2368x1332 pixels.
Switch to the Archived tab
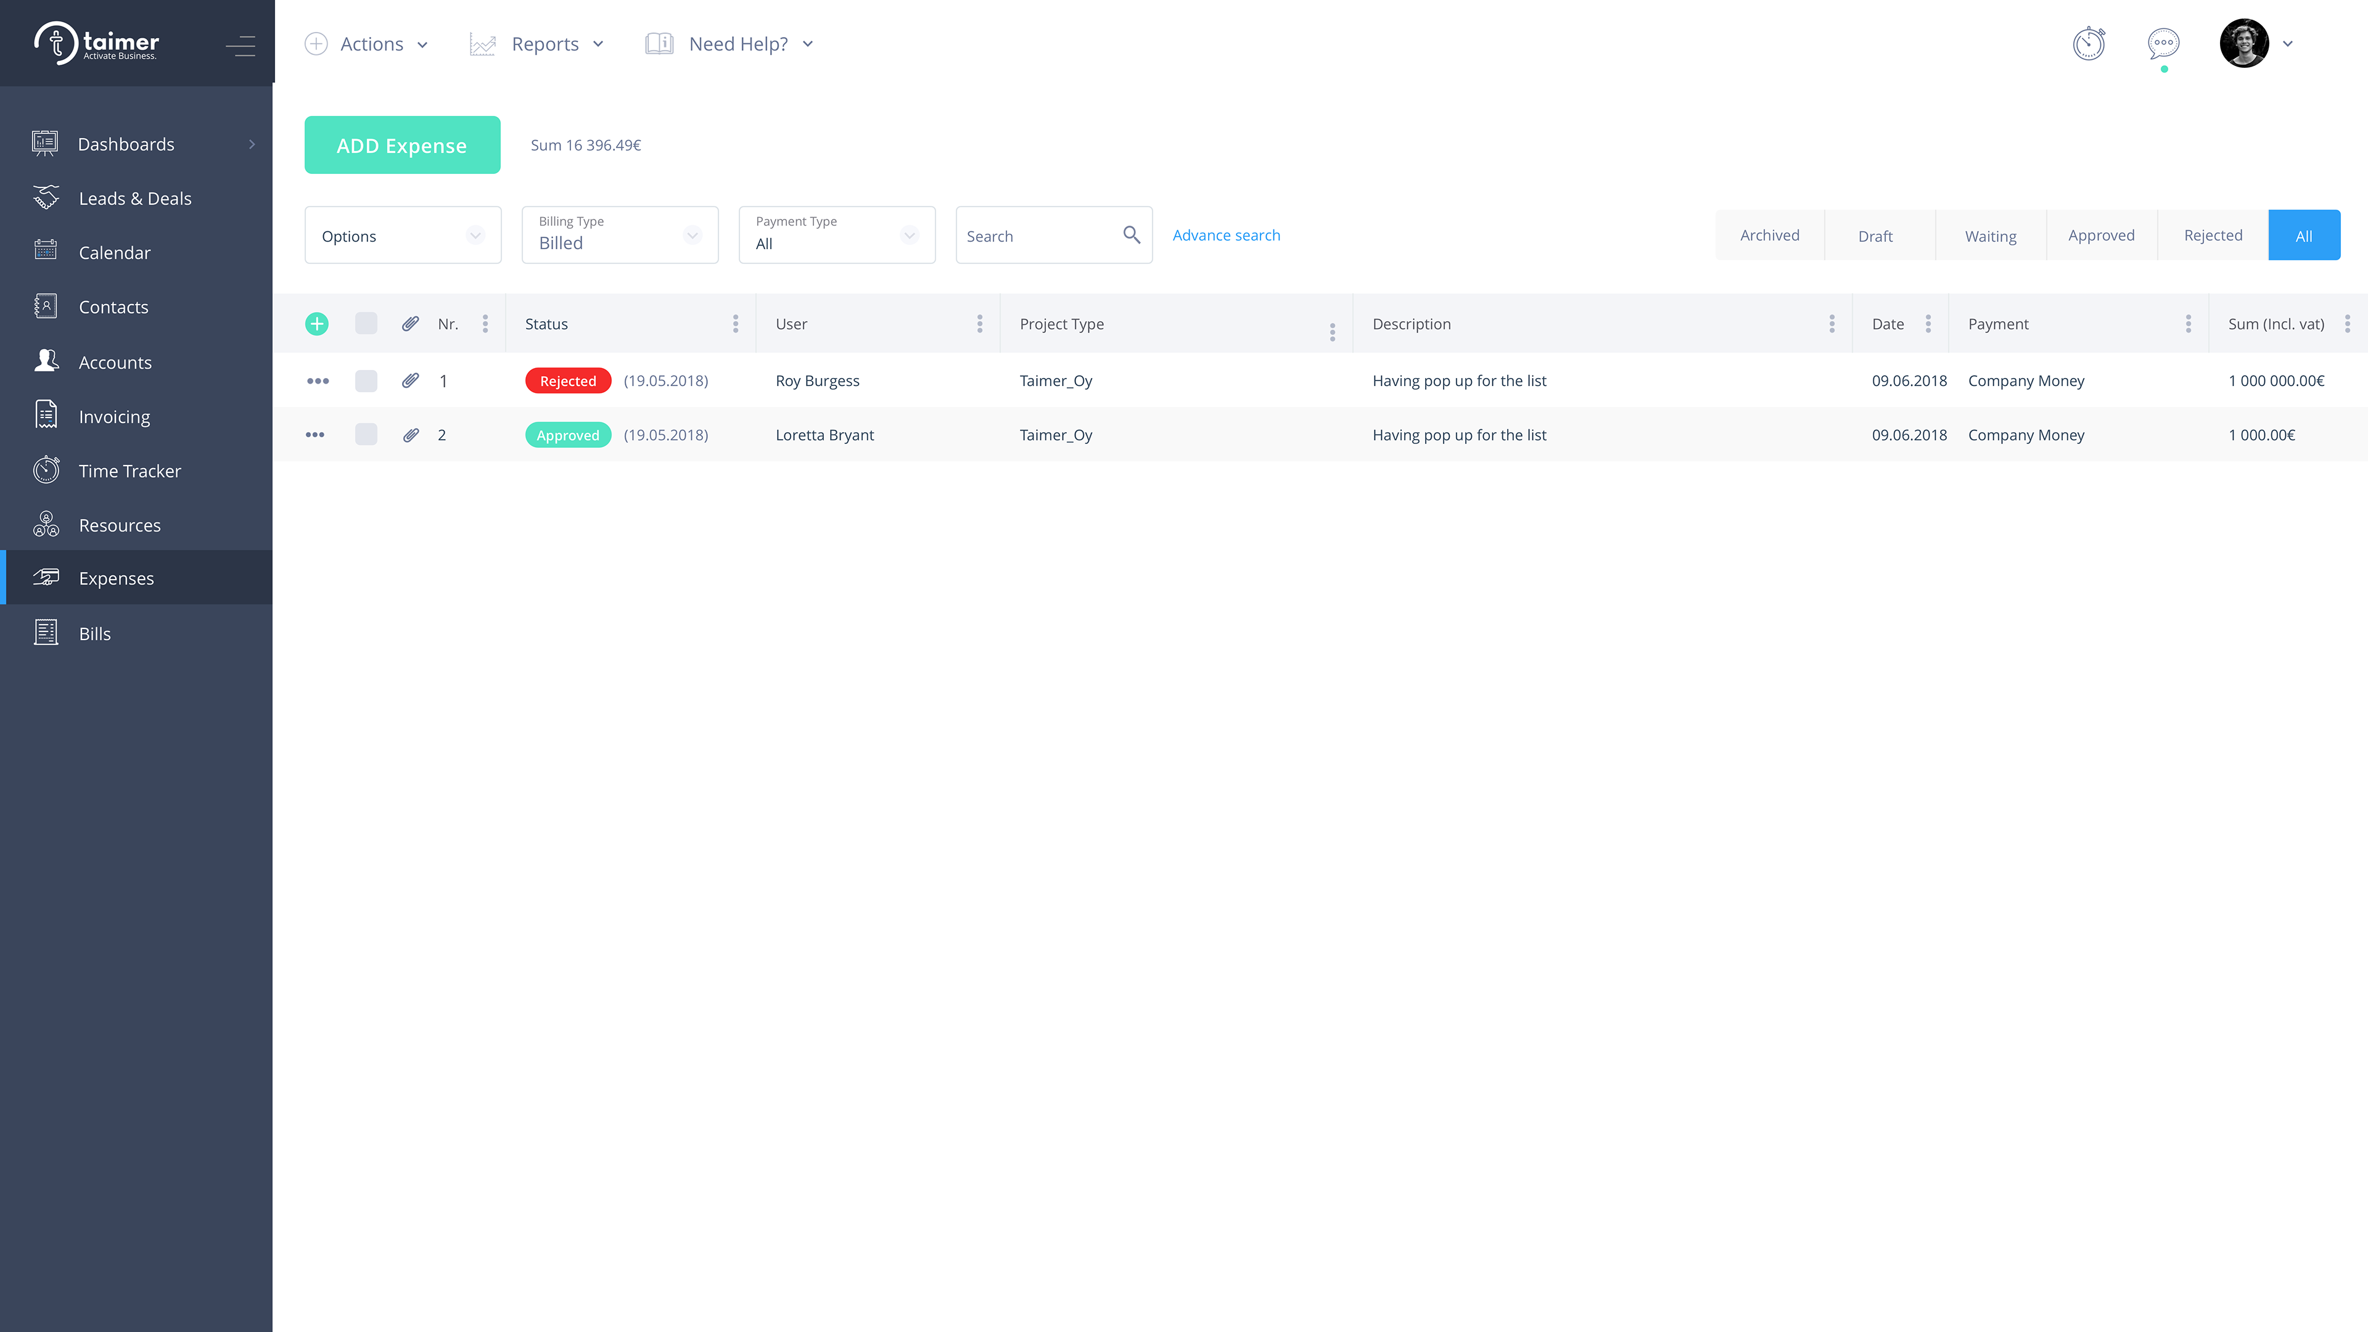[x=1770, y=236]
